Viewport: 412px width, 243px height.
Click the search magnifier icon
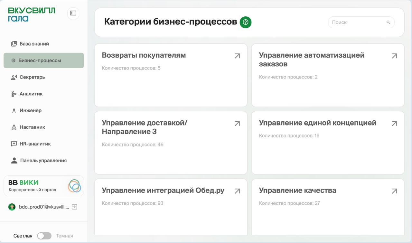coord(388,23)
